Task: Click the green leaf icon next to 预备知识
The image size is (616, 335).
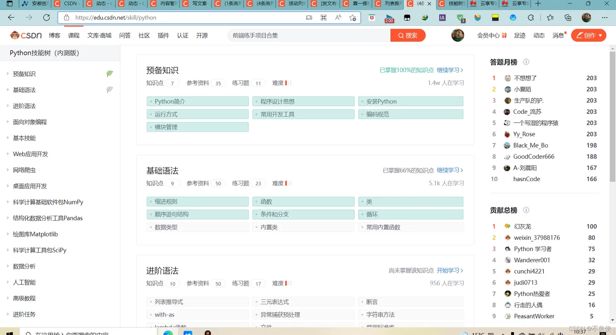Action: (110, 73)
